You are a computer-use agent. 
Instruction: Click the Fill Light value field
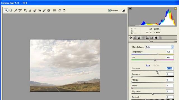[170, 80]
